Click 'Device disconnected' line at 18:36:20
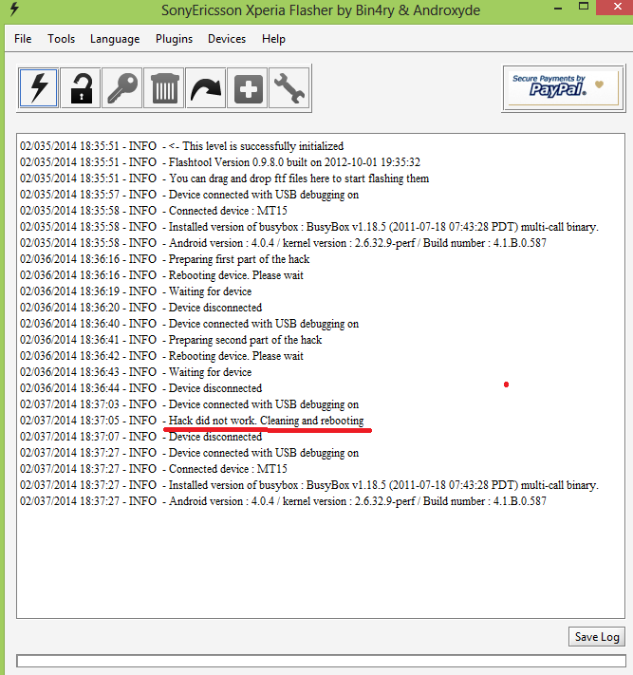633x675 pixels. tap(140, 308)
